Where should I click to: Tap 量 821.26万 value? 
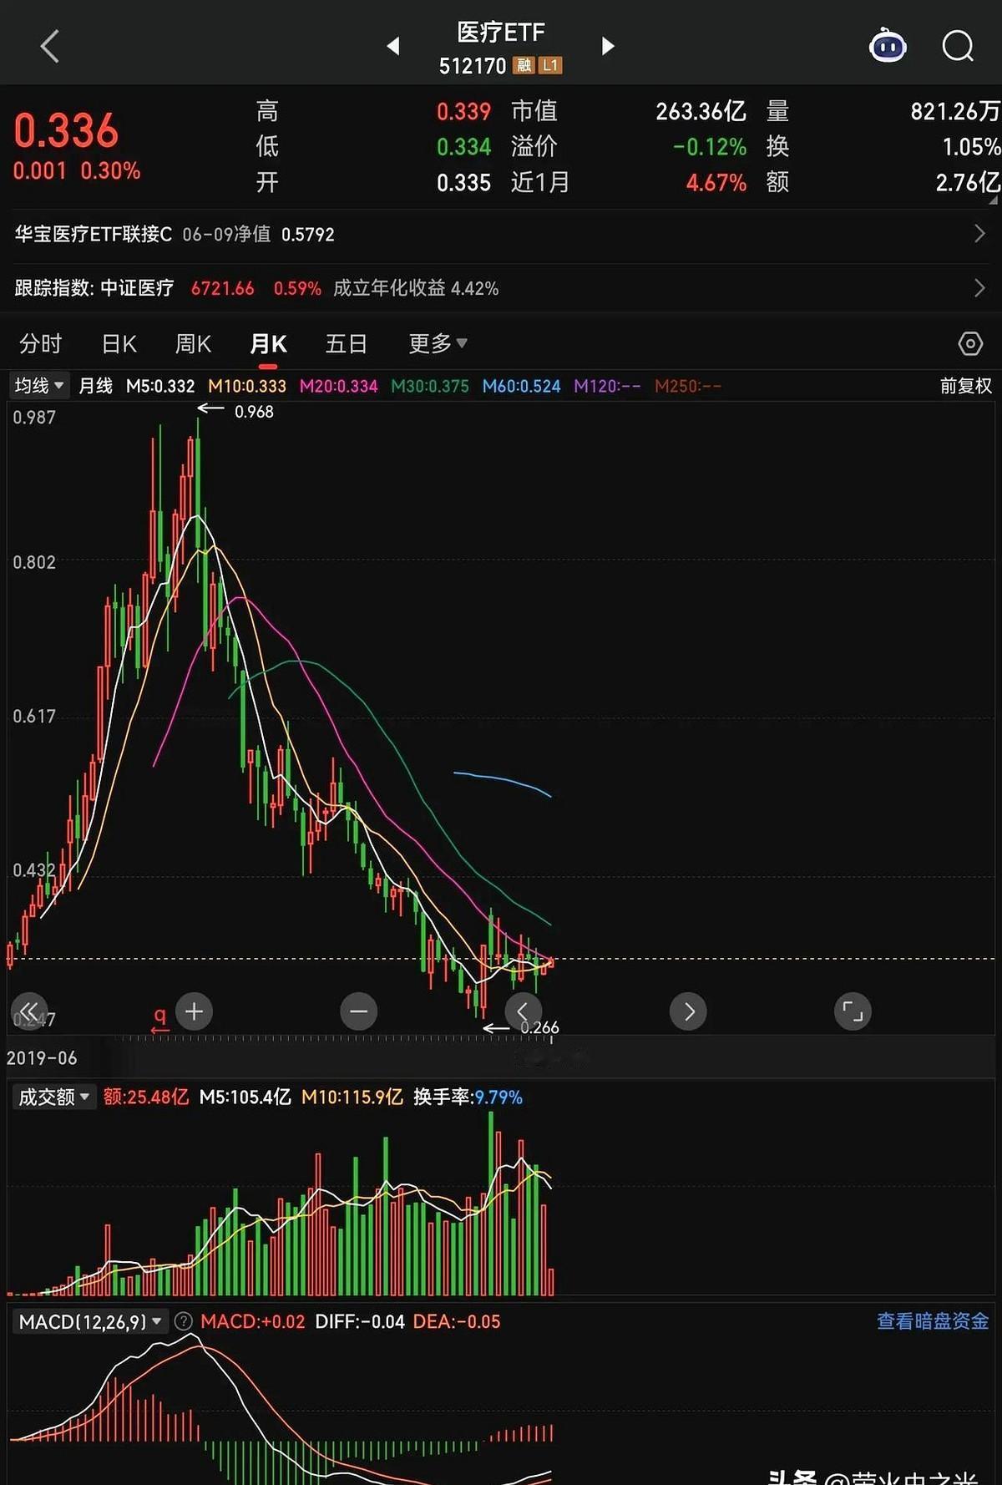[954, 111]
